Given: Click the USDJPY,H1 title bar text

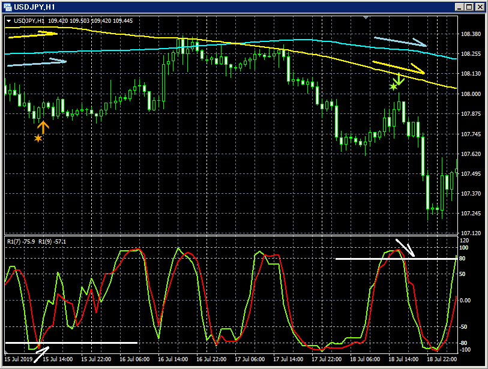Looking at the screenshot, I should [35, 7].
